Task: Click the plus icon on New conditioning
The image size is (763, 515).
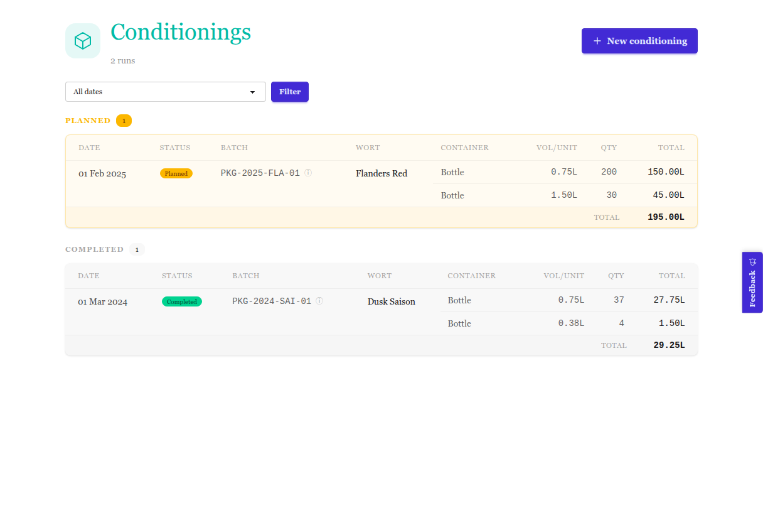Action: [597, 41]
